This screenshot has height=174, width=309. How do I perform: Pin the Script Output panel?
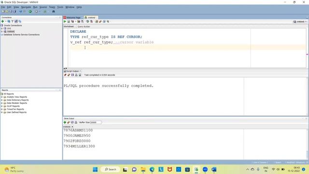click(65, 75)
